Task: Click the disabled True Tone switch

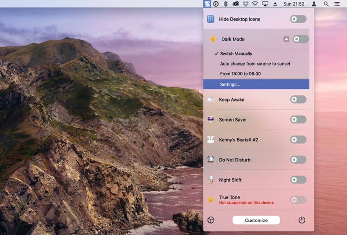Action: coord(298,200)
